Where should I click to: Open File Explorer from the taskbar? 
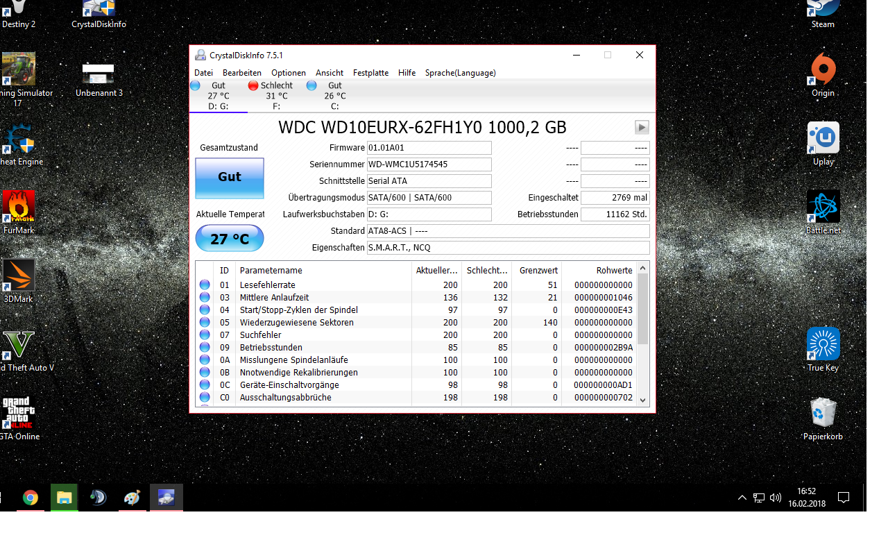point(64,498)
